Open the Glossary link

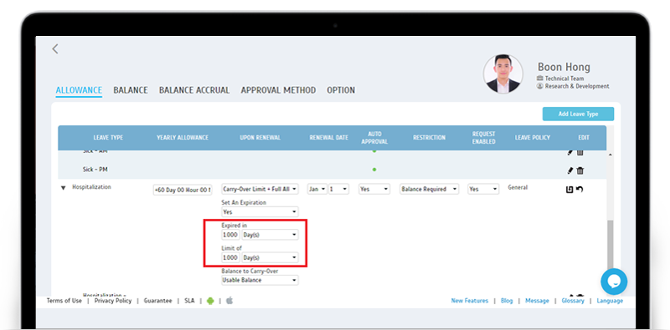click(x=573, y=301)
